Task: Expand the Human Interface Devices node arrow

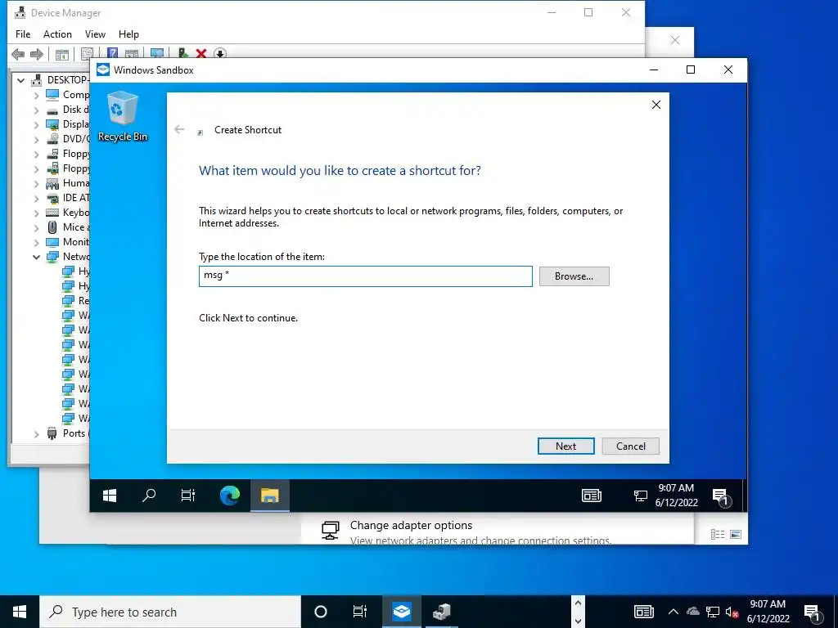Action: (x=36, y=184)
